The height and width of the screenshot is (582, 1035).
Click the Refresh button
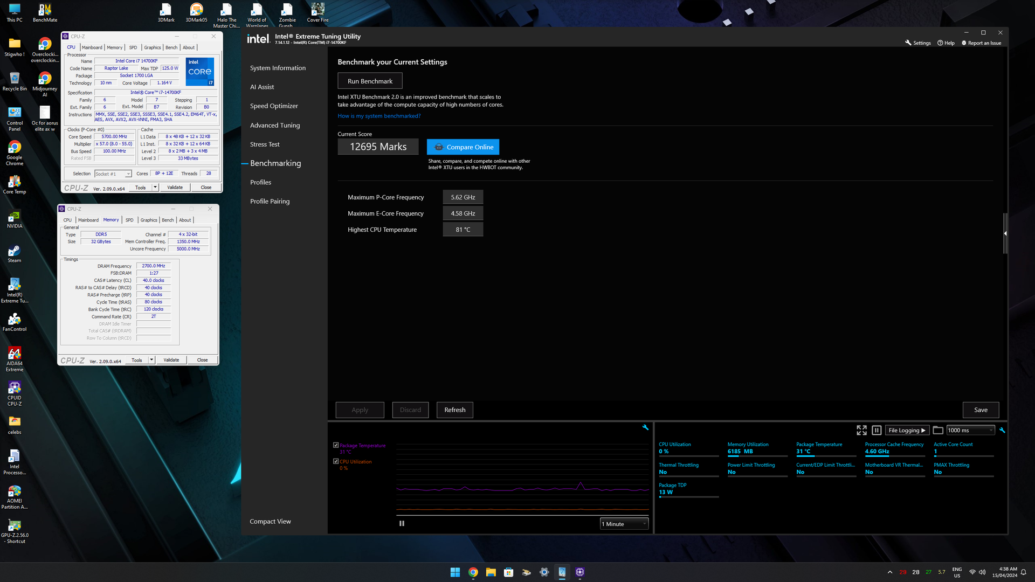[x=454, y=410]
